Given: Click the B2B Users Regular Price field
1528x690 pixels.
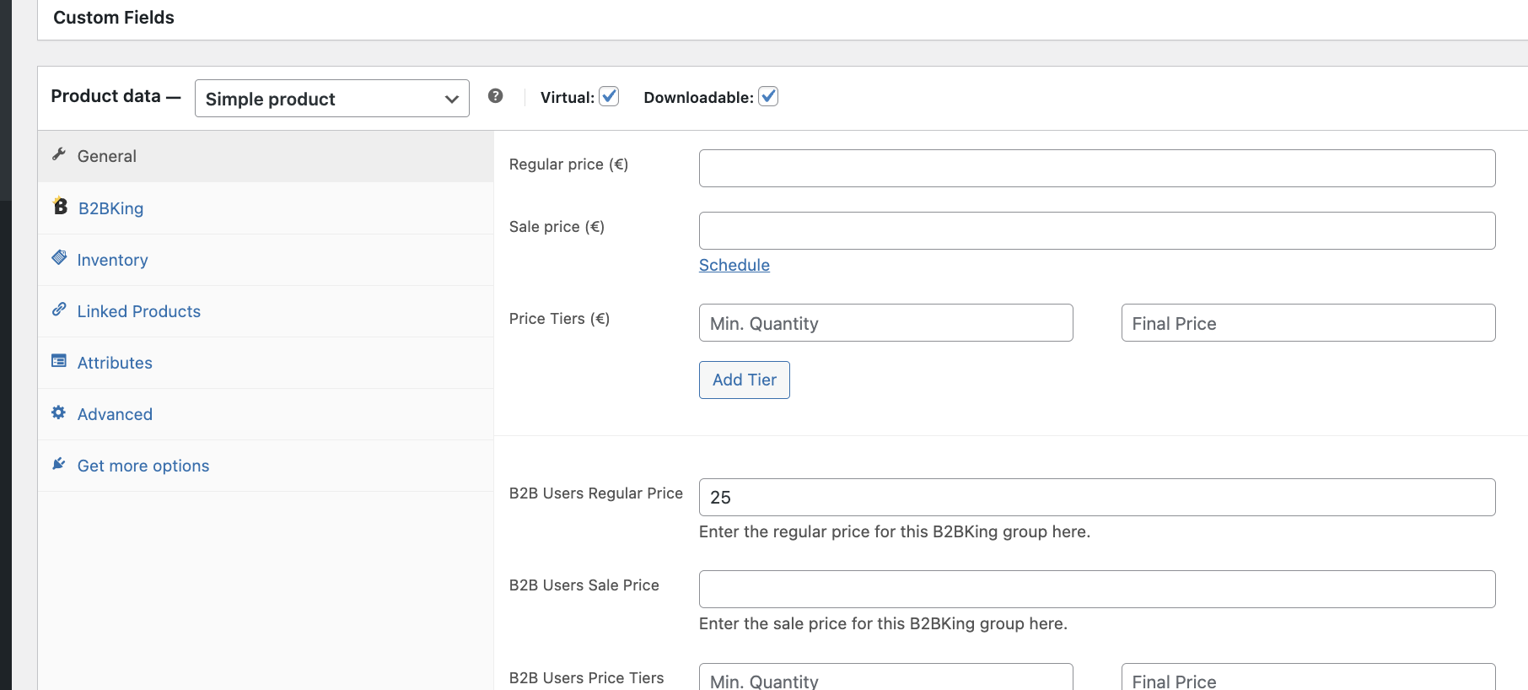Looking at the screenshot, I should pyautogui.click(x=1097, y=497).
